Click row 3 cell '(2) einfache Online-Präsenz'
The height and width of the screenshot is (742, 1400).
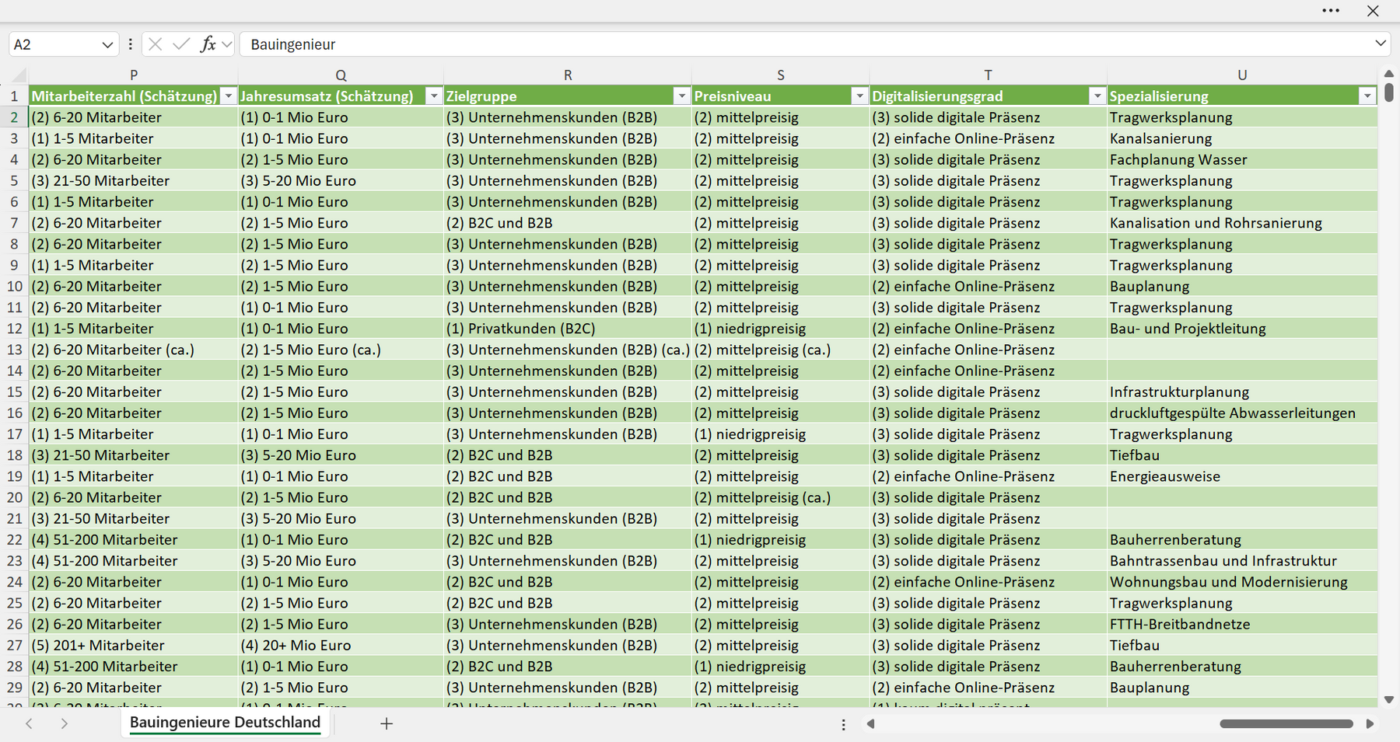click(x=988, y=138)
